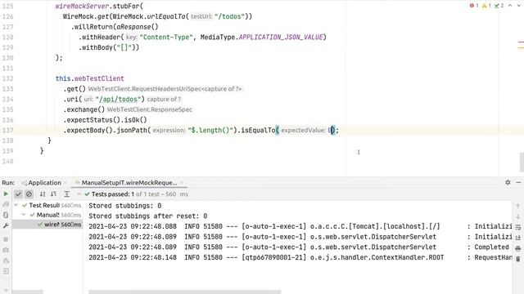
Task: Click the "Content-Type" string on line 128
Action: pos(166,37)
